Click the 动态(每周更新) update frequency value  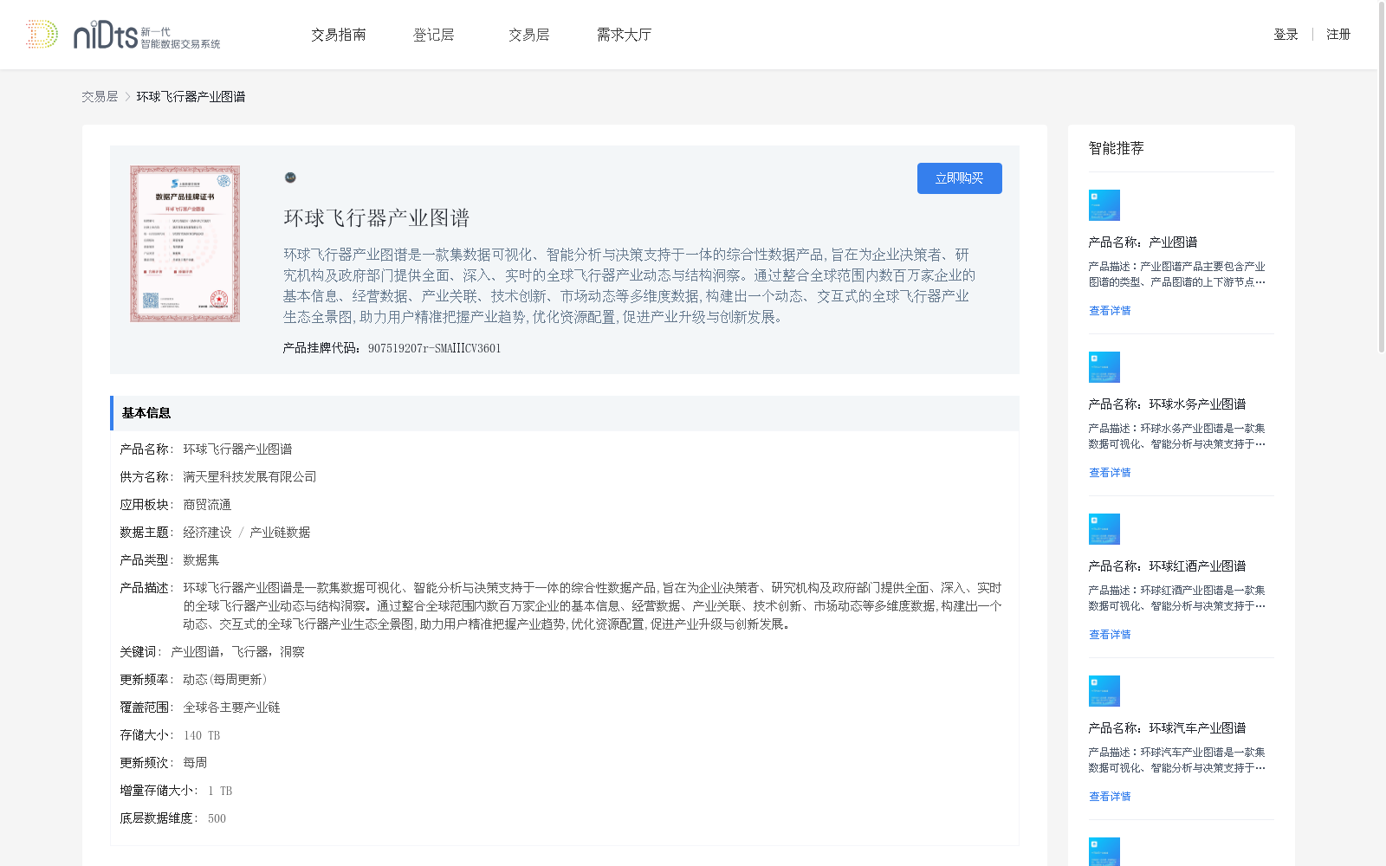click(x=225, y=680)
